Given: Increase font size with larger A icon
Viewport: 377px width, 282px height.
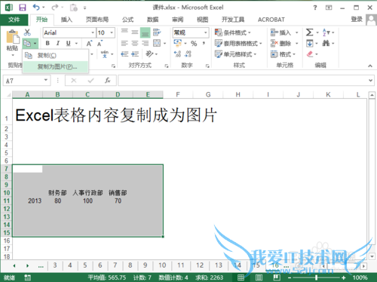Looking at the screenshot, I should [89, 44].
